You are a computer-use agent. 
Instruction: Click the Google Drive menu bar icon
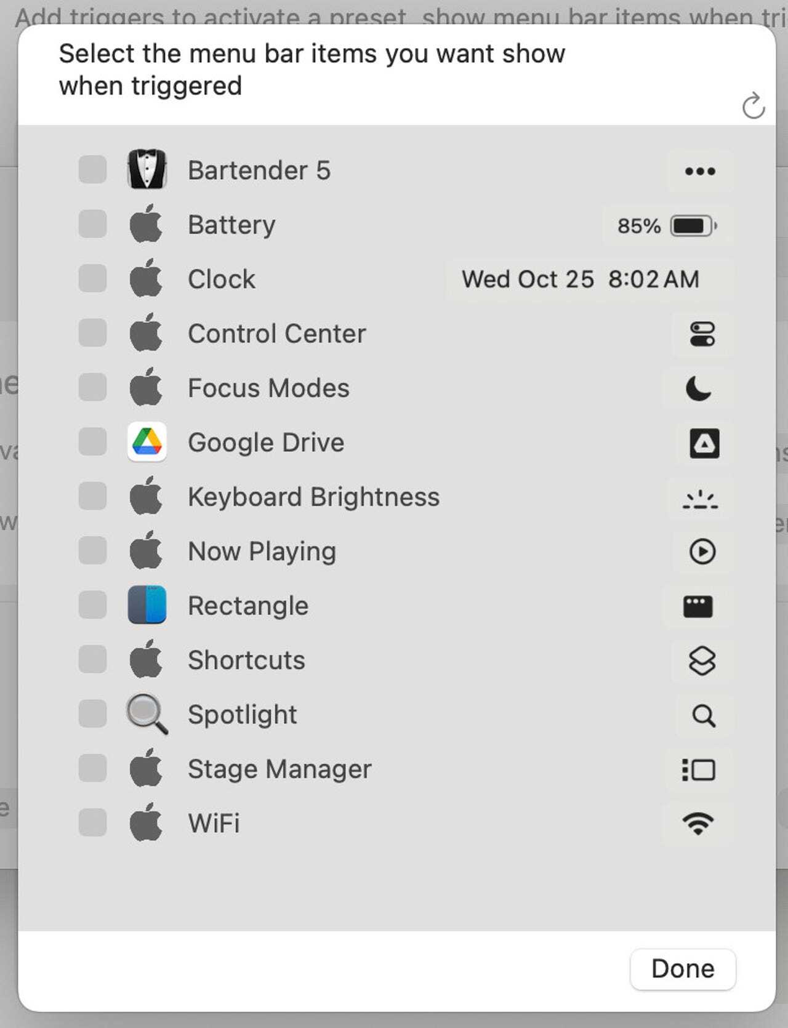click(x=704, y=443)
